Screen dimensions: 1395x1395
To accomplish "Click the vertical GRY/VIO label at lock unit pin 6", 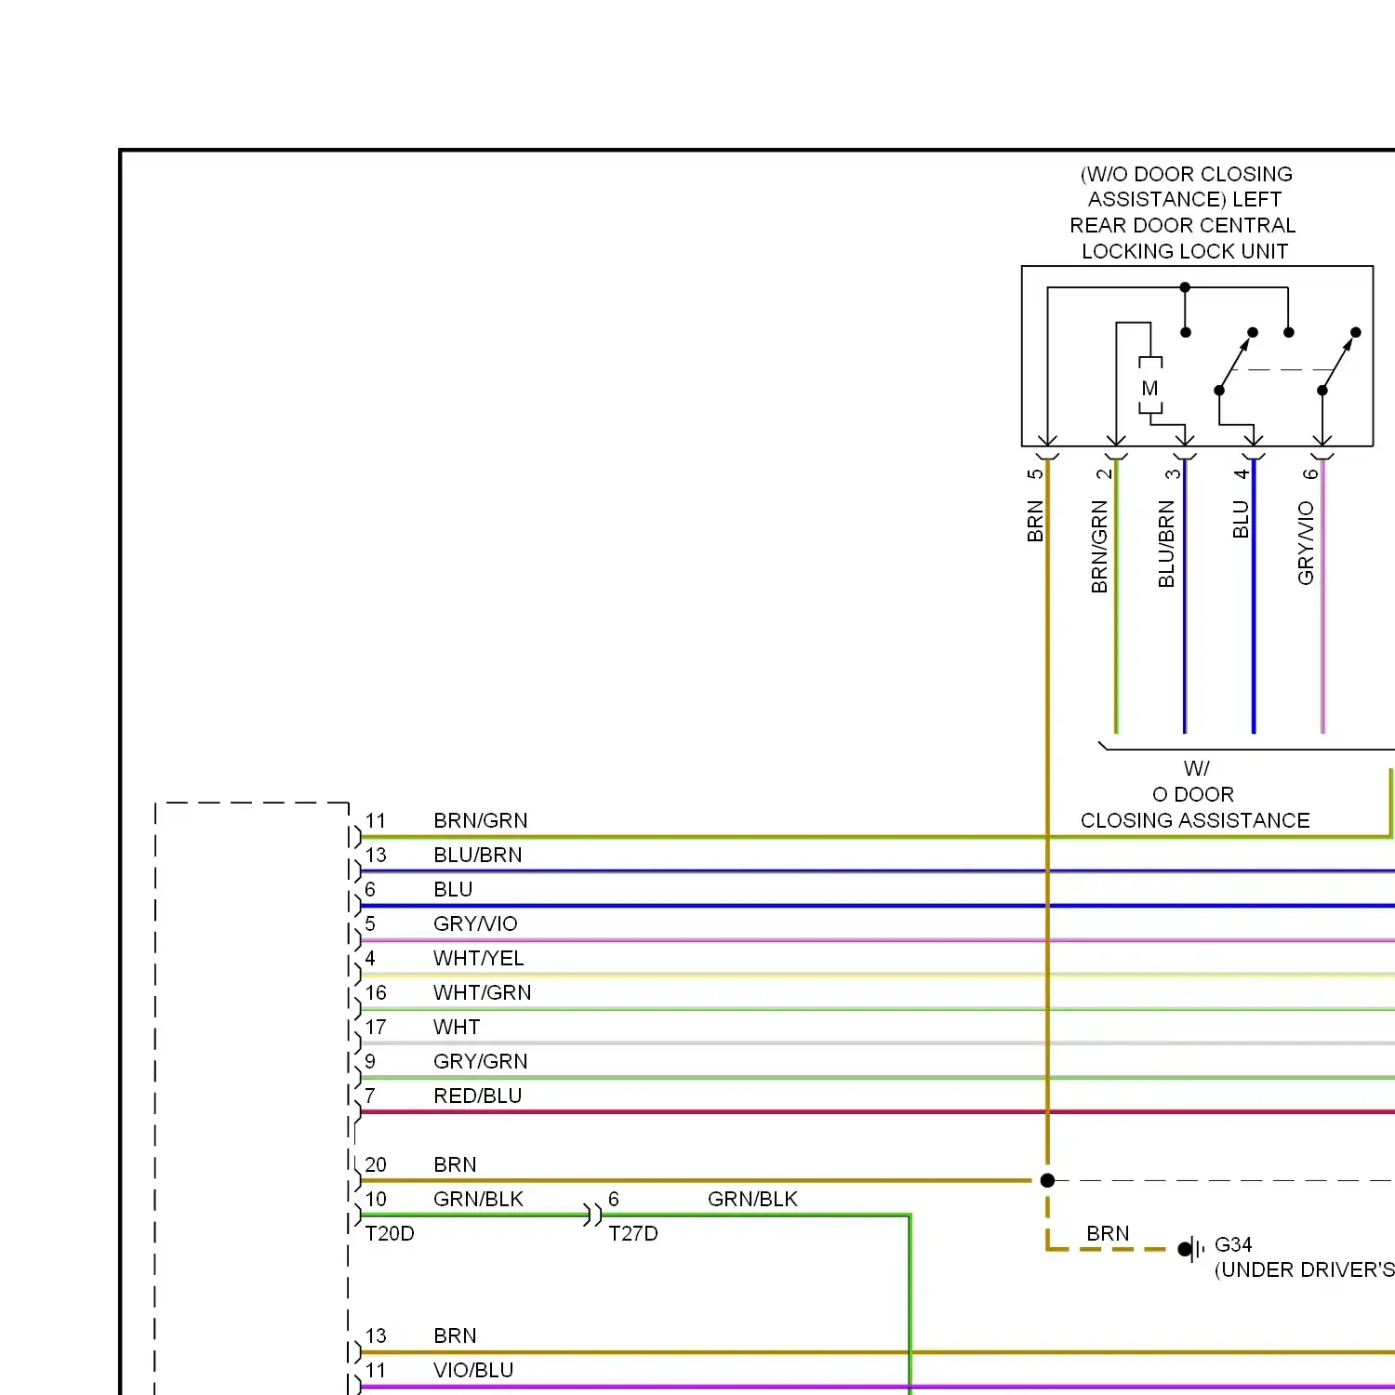I will 1306,543.
